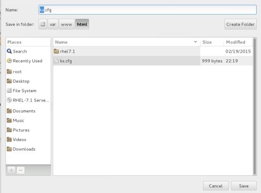The width and height of the screenshot is (261, 193).
Task: Click the File System drive icon
Action: coord(9,91)
